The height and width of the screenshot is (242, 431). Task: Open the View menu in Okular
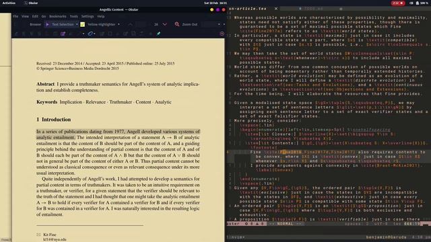coord(25,16)
